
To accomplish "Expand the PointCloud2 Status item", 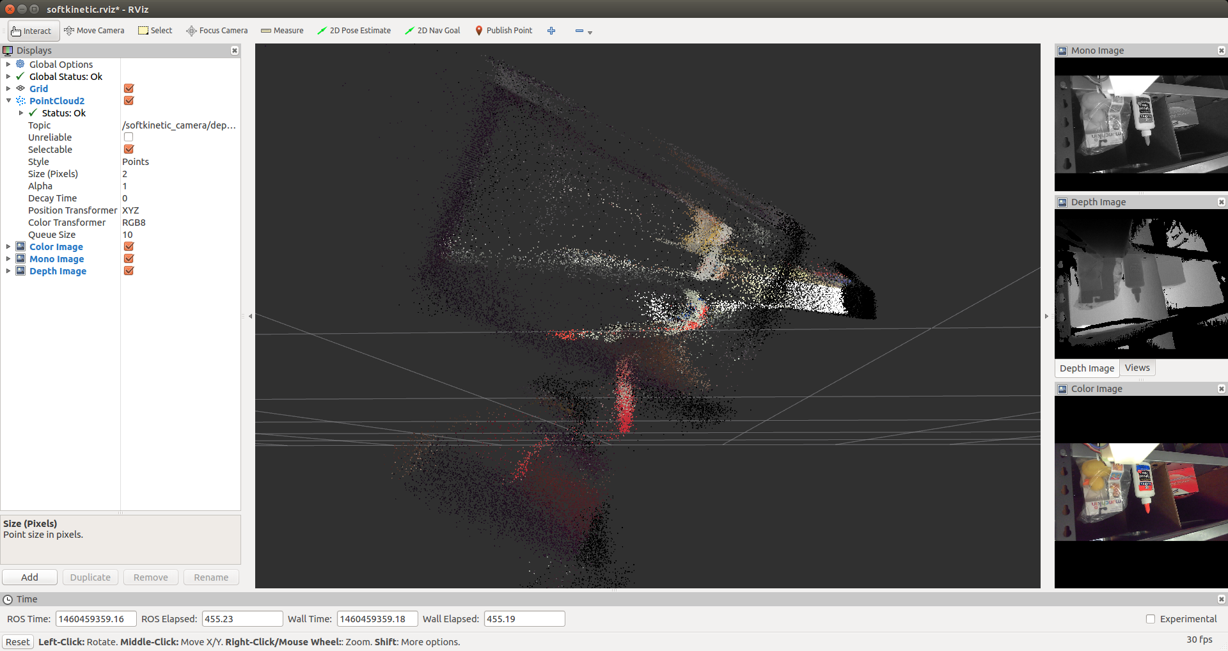I will point(21,113).
